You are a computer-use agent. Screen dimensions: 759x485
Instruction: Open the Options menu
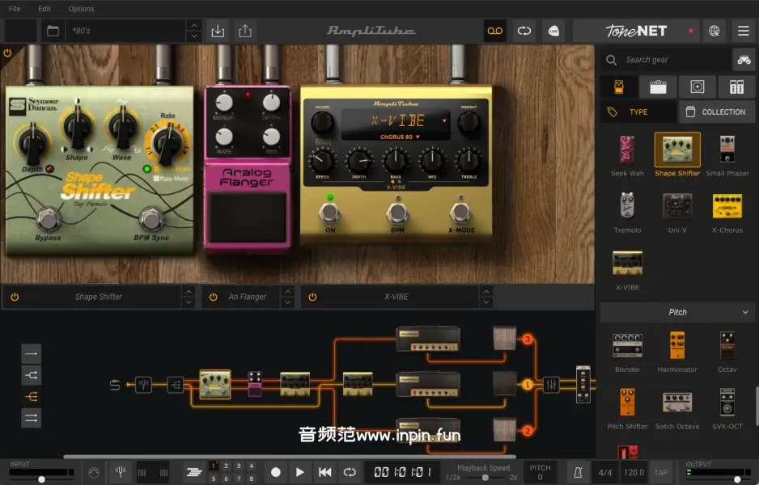point(81,9)
